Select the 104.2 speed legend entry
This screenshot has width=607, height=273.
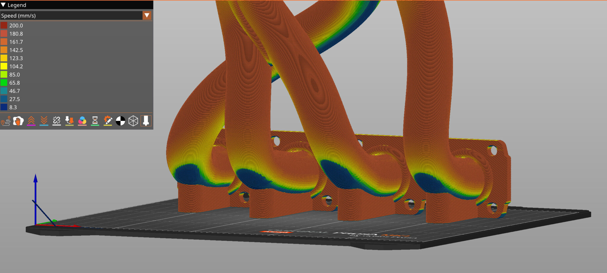(16, 66)
